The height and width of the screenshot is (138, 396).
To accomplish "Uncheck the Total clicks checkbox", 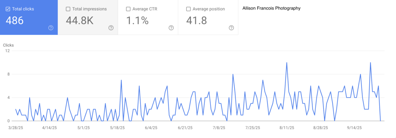I will tap(8, 9).
